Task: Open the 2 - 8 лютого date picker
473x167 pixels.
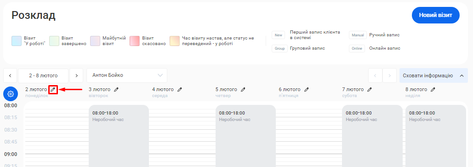Action: pyautogui.click(x=43, y=75)
